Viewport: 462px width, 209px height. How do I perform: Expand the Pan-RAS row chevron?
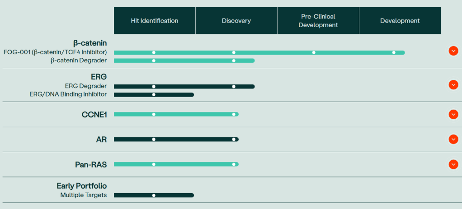click(453, 164)
